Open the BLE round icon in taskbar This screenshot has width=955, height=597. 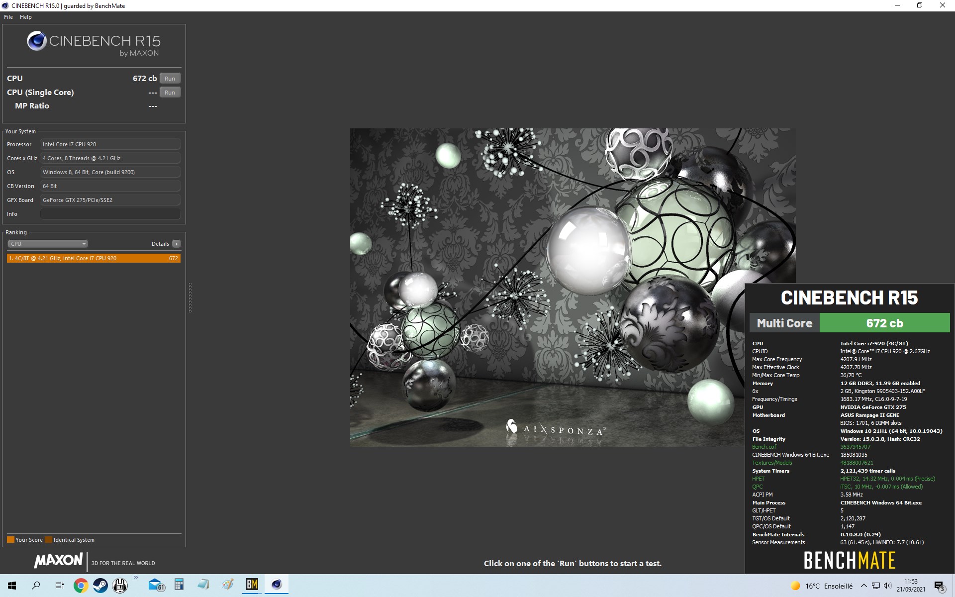coord(120,586)
